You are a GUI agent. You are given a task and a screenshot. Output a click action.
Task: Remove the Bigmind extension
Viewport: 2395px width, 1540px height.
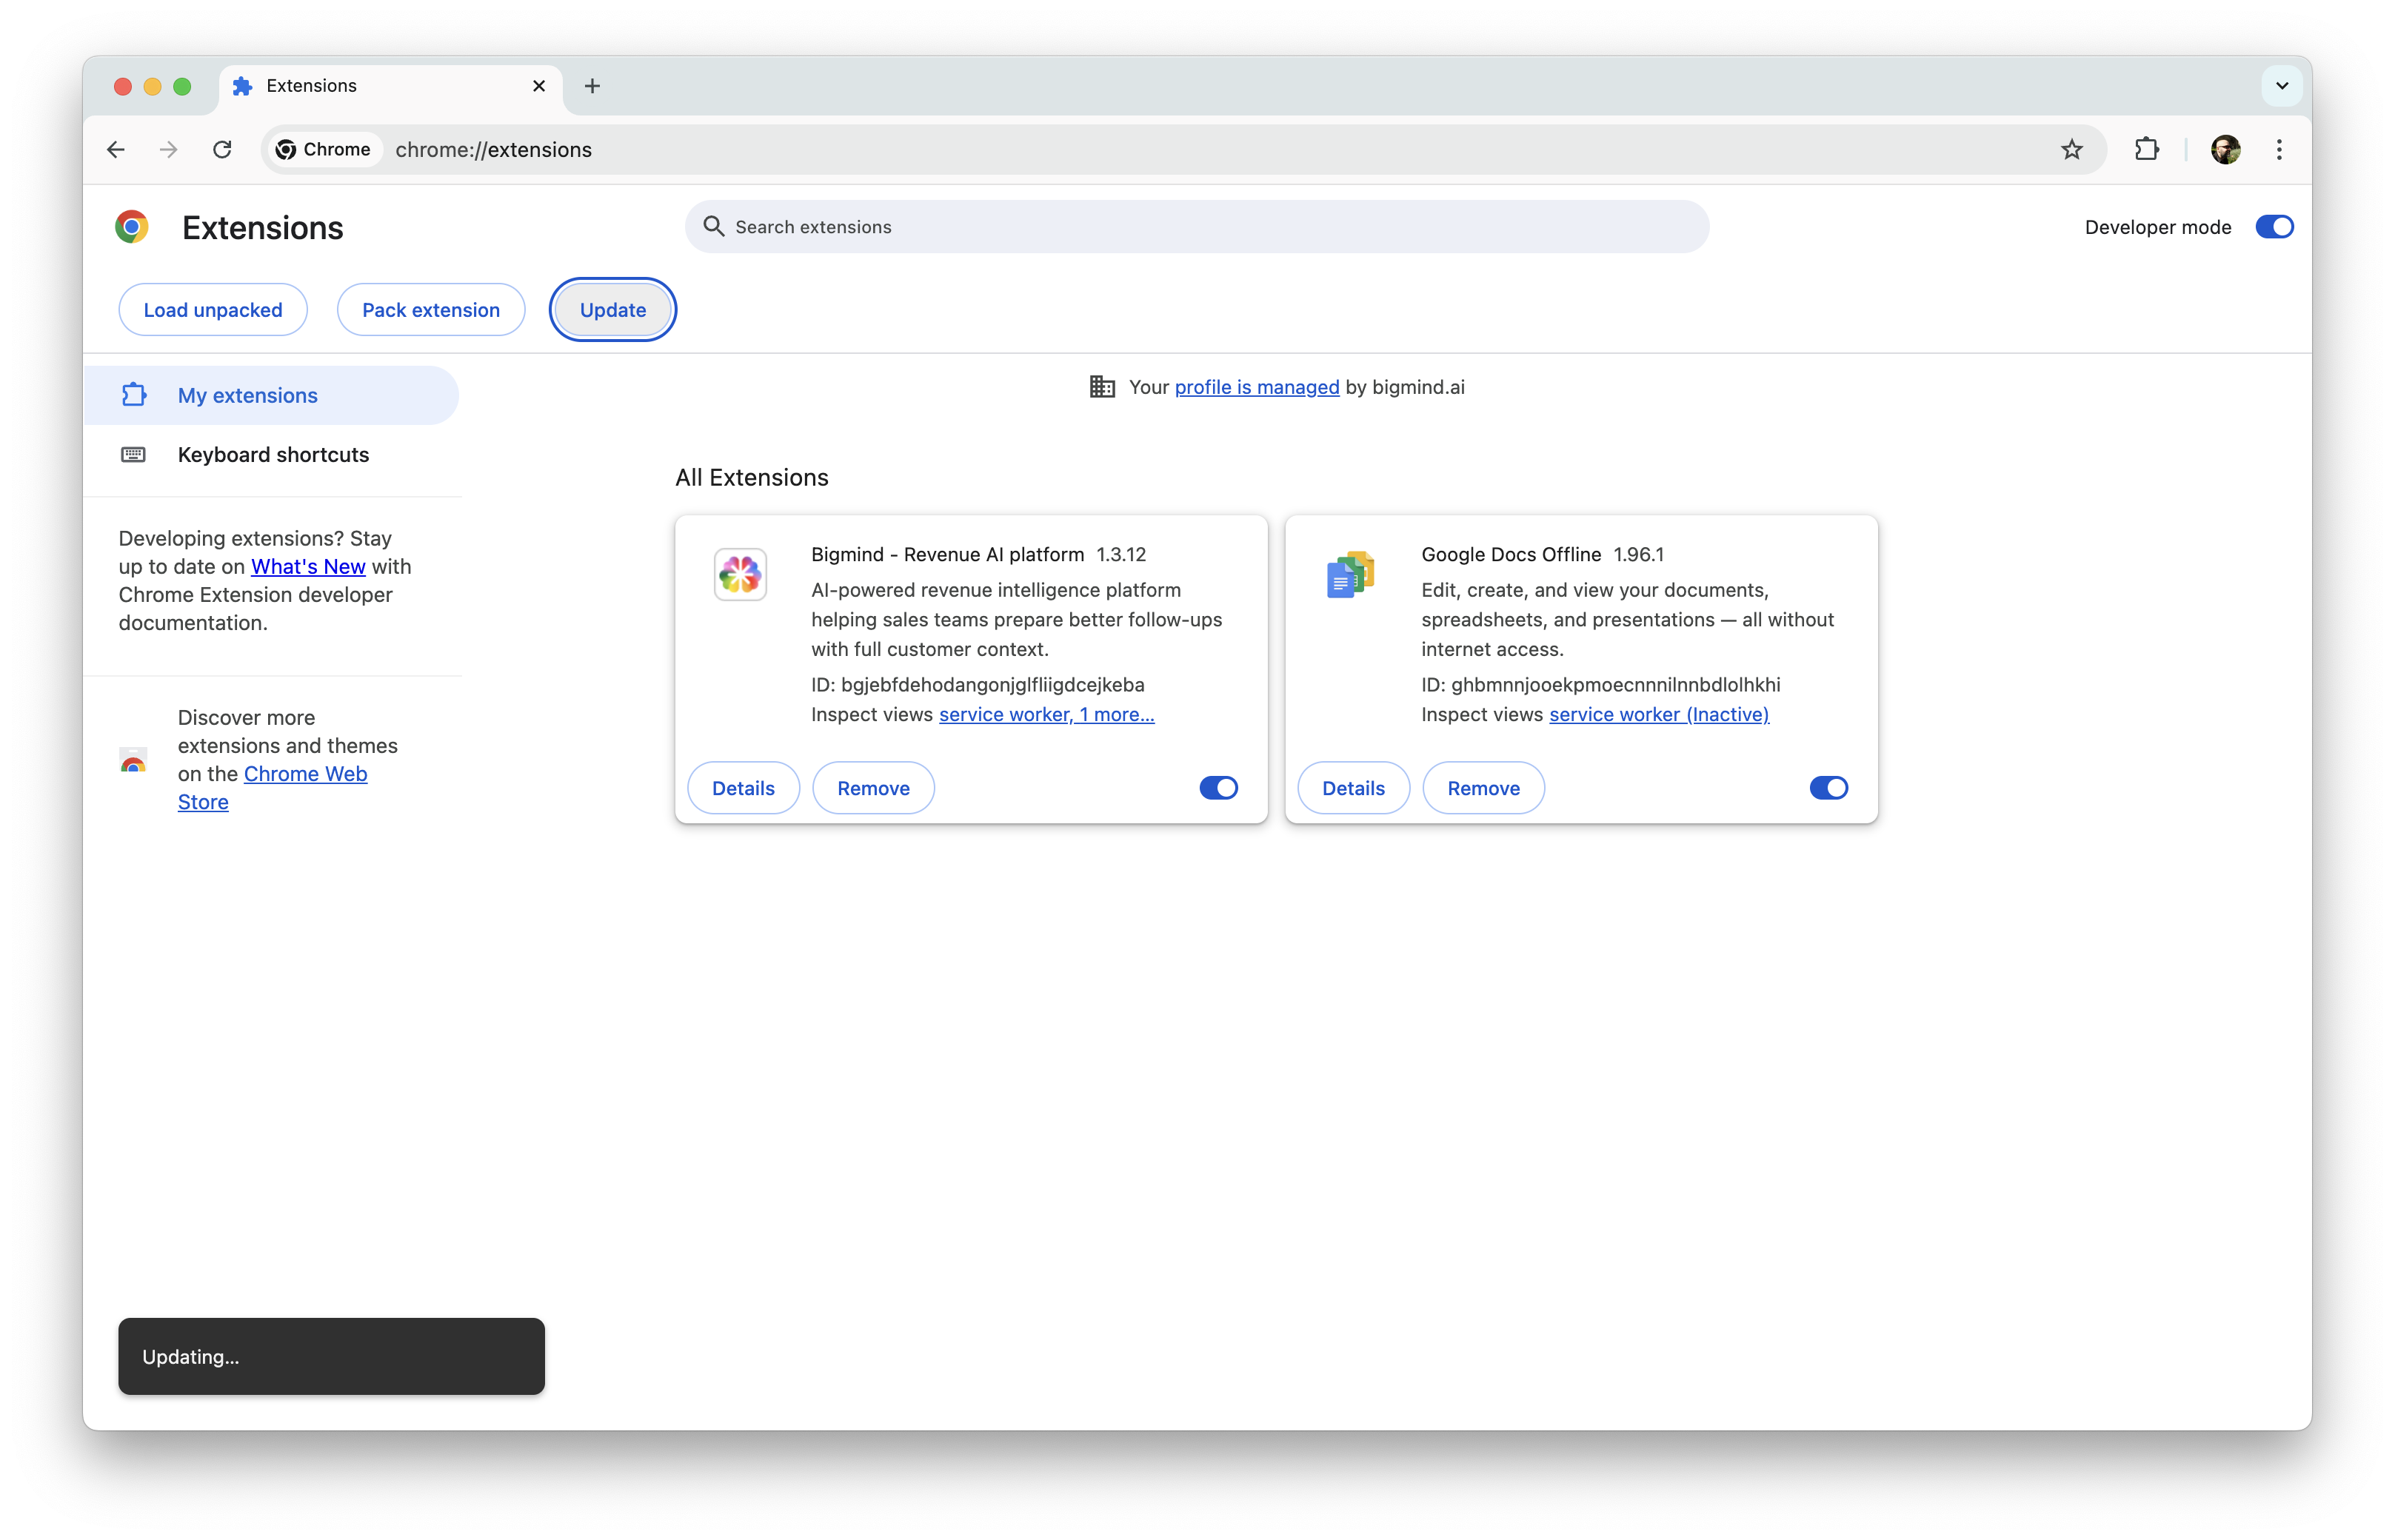click(x=873, y=788)
